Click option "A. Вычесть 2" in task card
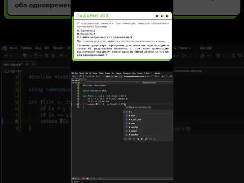This screenshot has width=244, height=183. (x=86, y=30)
